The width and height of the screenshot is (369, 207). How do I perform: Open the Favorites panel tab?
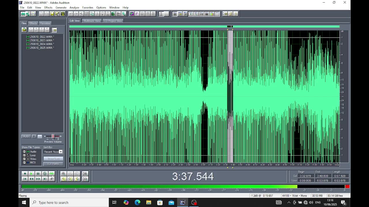45,23
